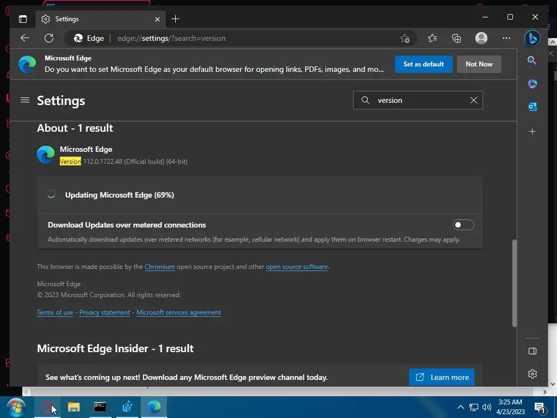Viewport: 557px width, 418px height.
Task: Go back with the back arrow
Action: point(25,38)
